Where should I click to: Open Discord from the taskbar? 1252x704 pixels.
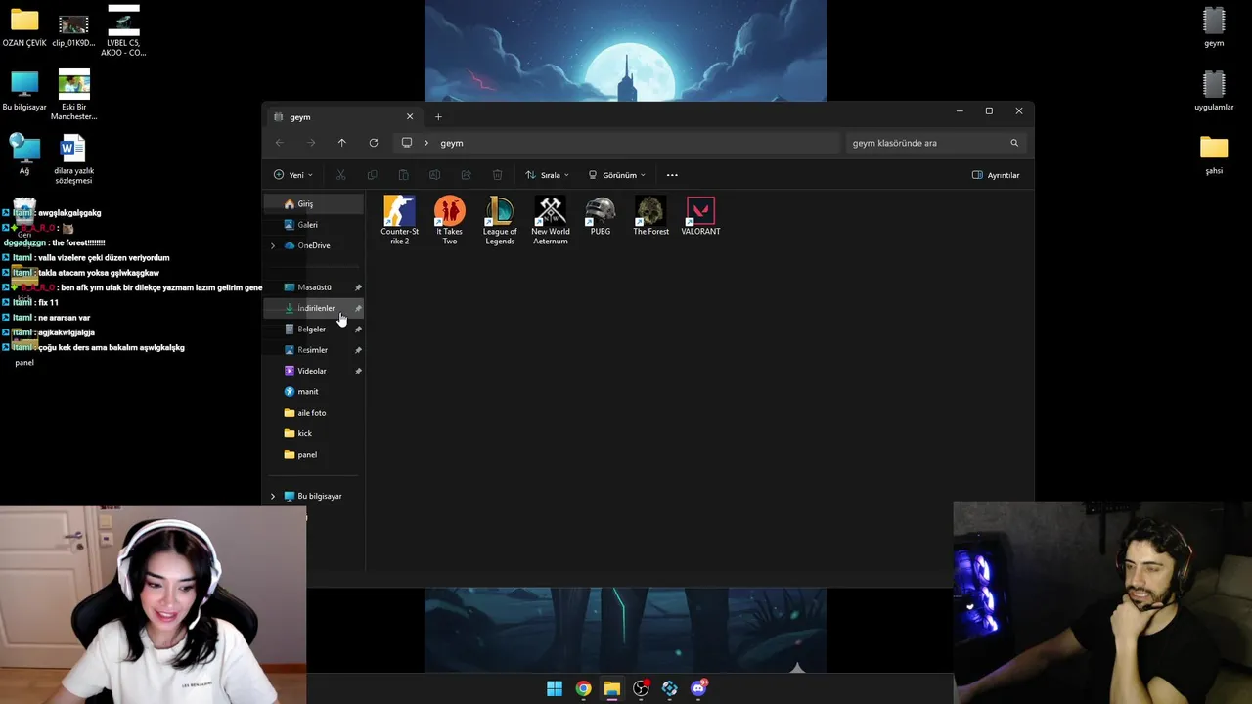click(698, 688)
